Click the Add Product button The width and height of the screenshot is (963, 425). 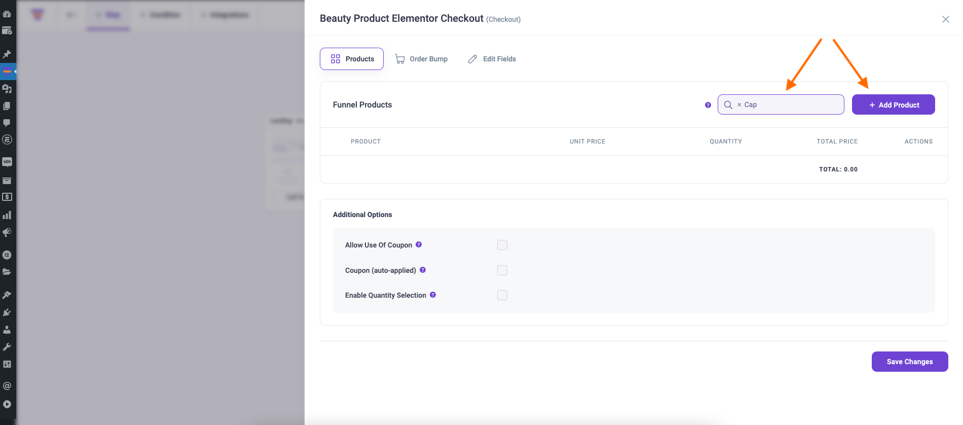894,104
